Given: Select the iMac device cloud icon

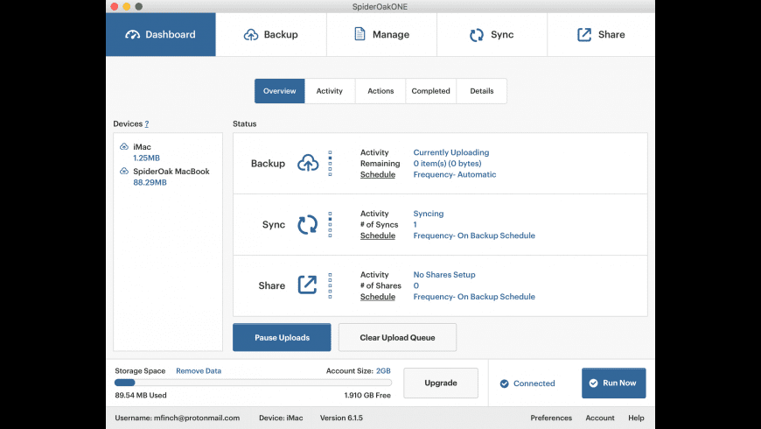Looking at the screenshot, I should point(124,146).
